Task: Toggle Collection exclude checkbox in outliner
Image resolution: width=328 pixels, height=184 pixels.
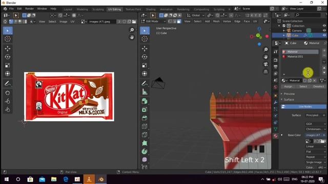Action: tap(284, 26)
